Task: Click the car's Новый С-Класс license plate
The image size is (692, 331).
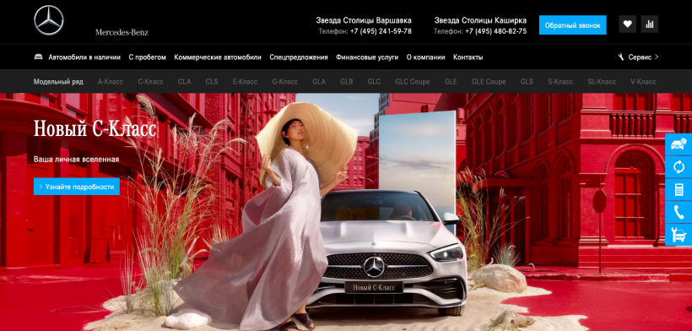Action: pyautogui.click(x=374, y=287)
